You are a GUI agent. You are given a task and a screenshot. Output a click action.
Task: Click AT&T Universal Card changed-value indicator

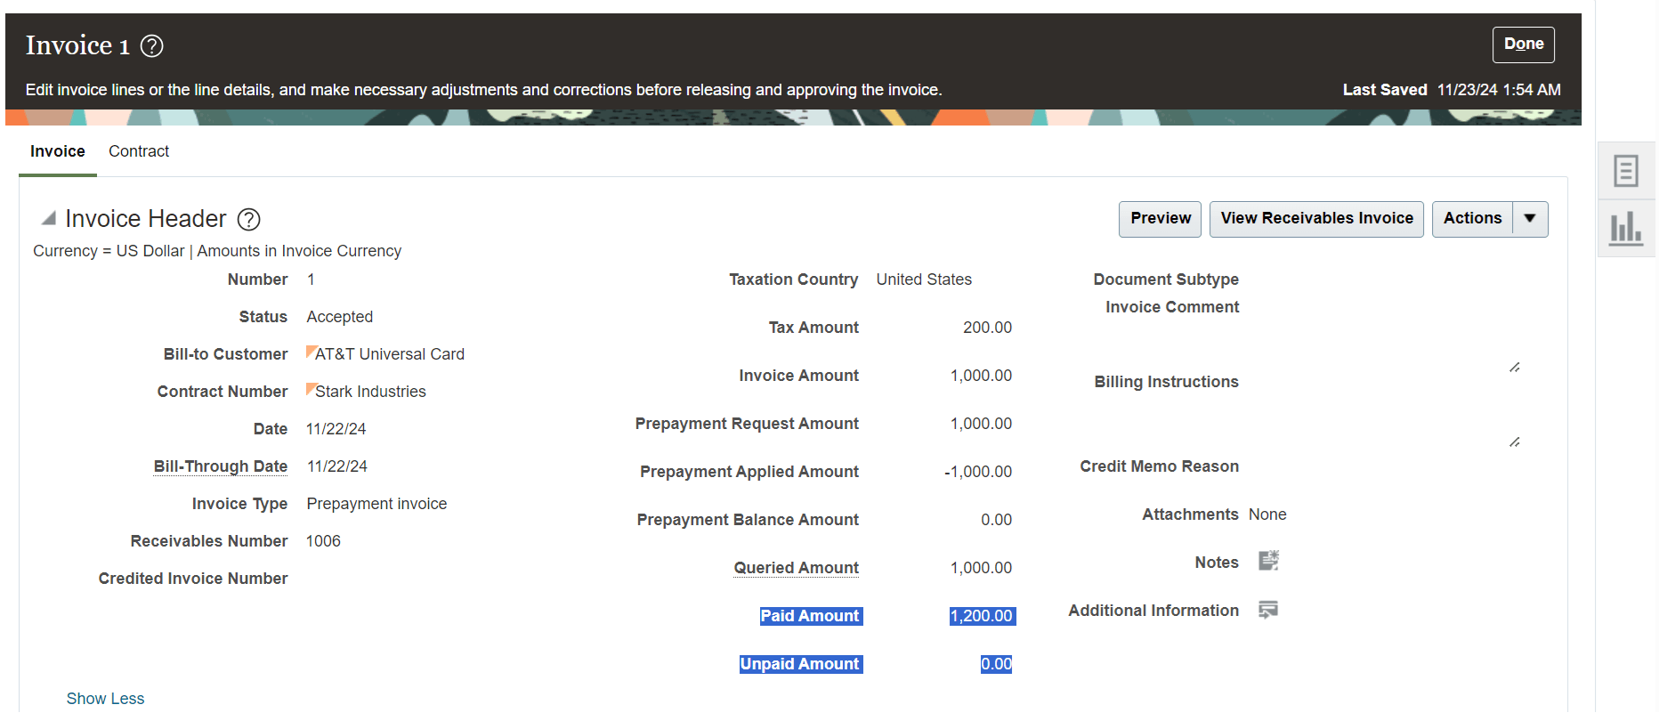(x=311, y=350)
